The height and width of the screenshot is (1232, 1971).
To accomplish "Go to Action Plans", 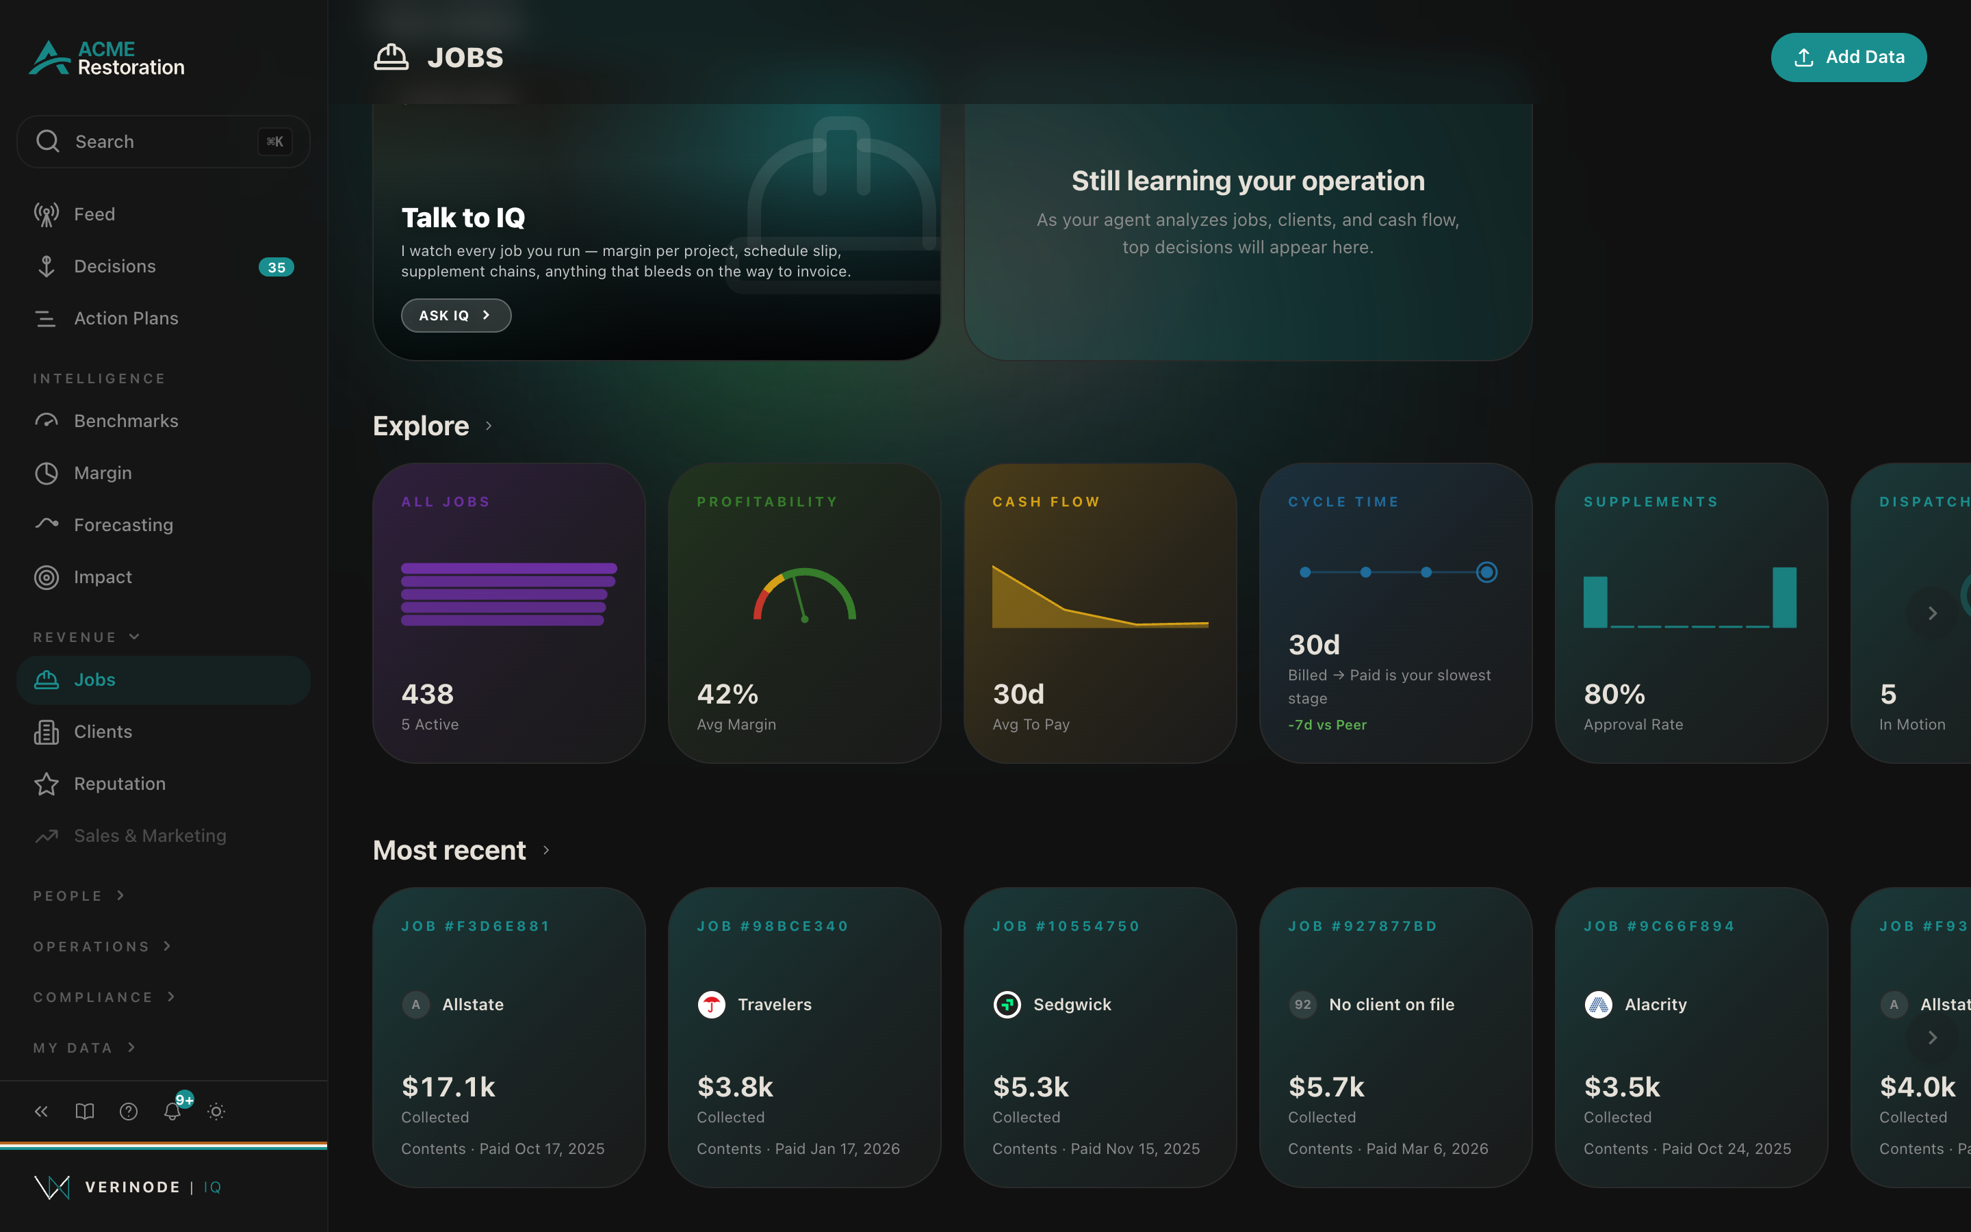I will 163,318.
